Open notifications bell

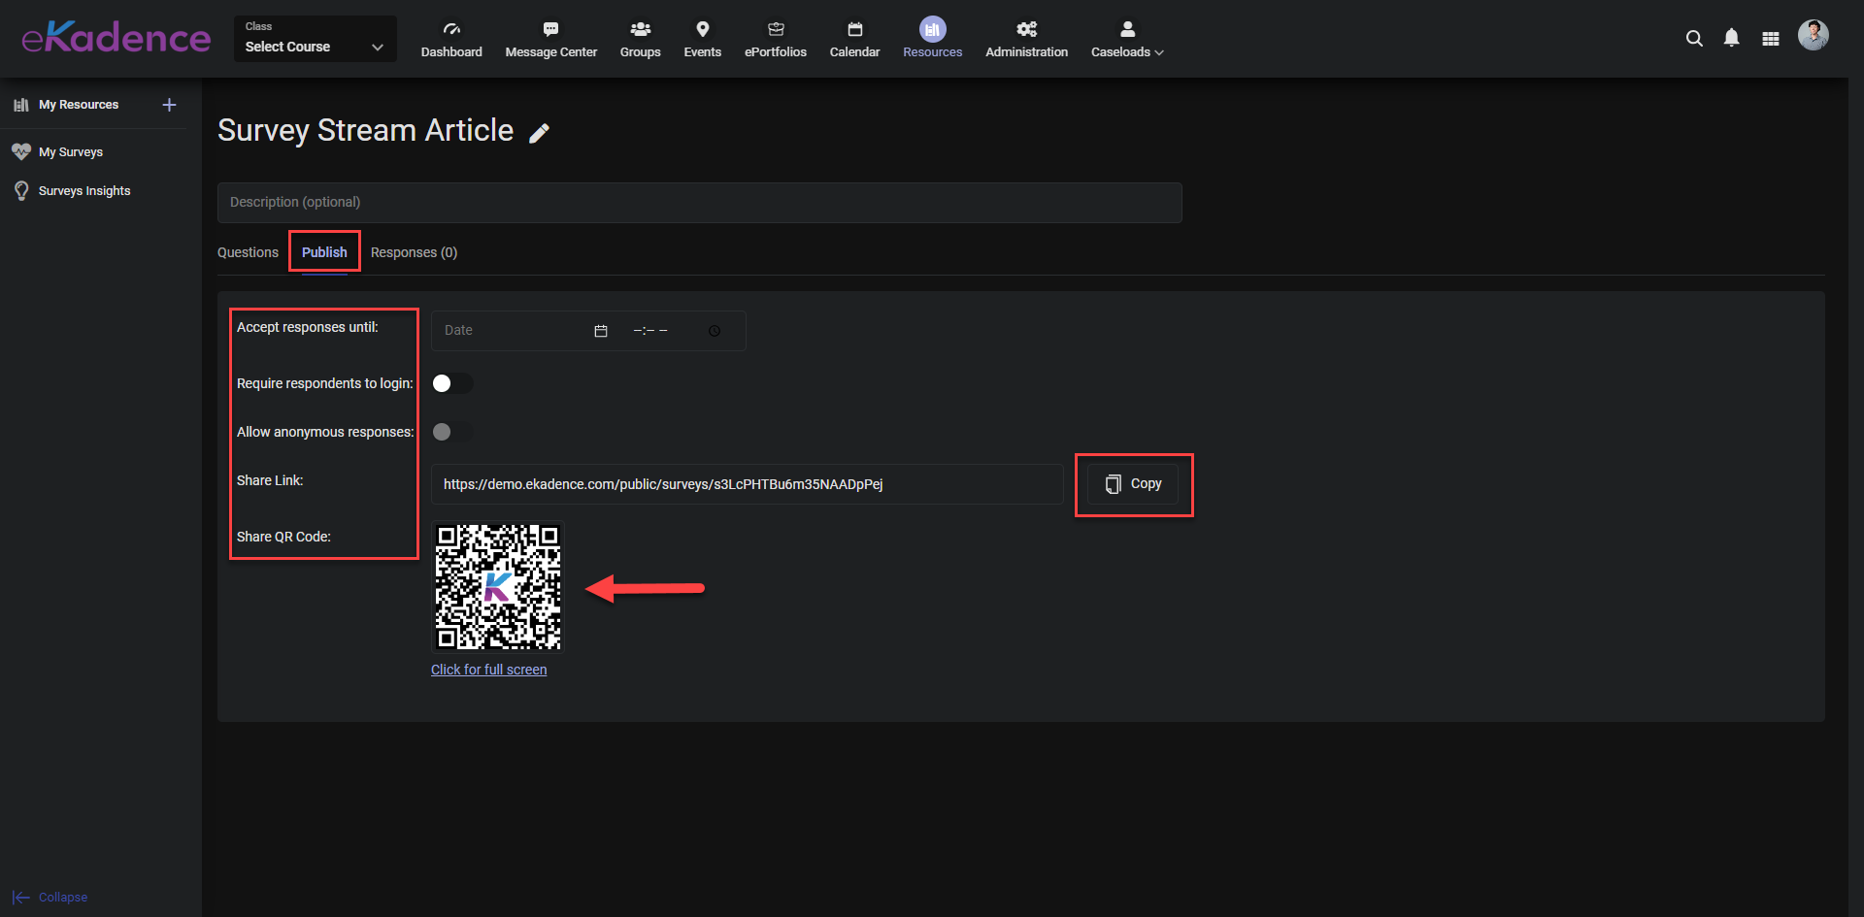1731,38
